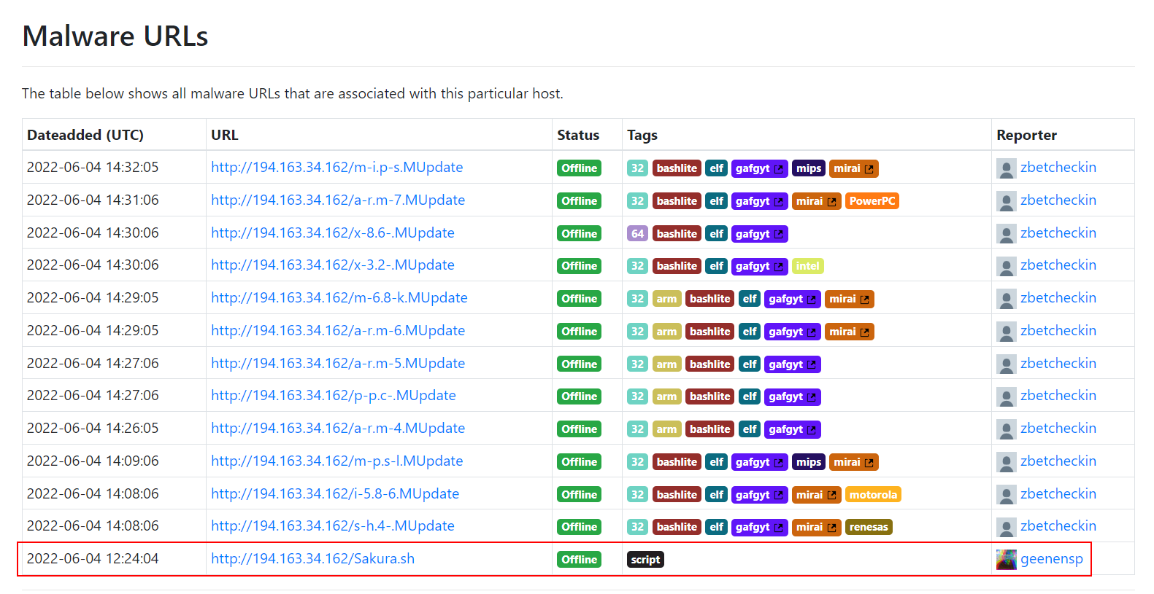The width and height of the screenshot is (1154, 594).
Task: Open the p-p.c-.MUpdate URL link
Action: [334, 395]
